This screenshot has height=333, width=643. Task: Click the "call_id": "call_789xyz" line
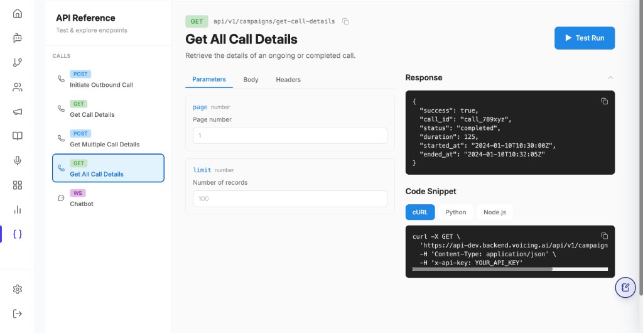(x=465, y=119)
